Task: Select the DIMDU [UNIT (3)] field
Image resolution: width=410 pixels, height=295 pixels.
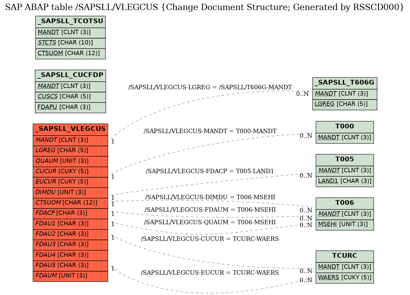Action: coord(70,193)
